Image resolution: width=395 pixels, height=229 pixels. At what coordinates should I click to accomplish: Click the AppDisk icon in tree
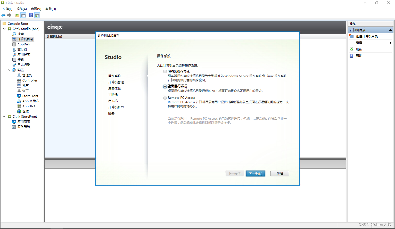pyautogui.click(x=14, y=44)
